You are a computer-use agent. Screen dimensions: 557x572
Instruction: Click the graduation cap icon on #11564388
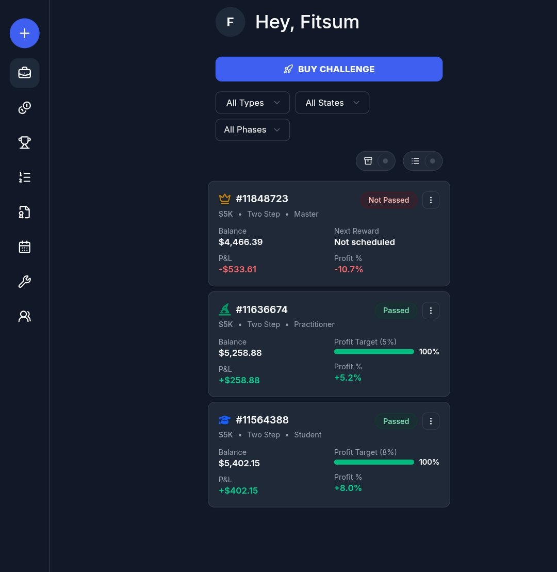(x=225, y=420)
